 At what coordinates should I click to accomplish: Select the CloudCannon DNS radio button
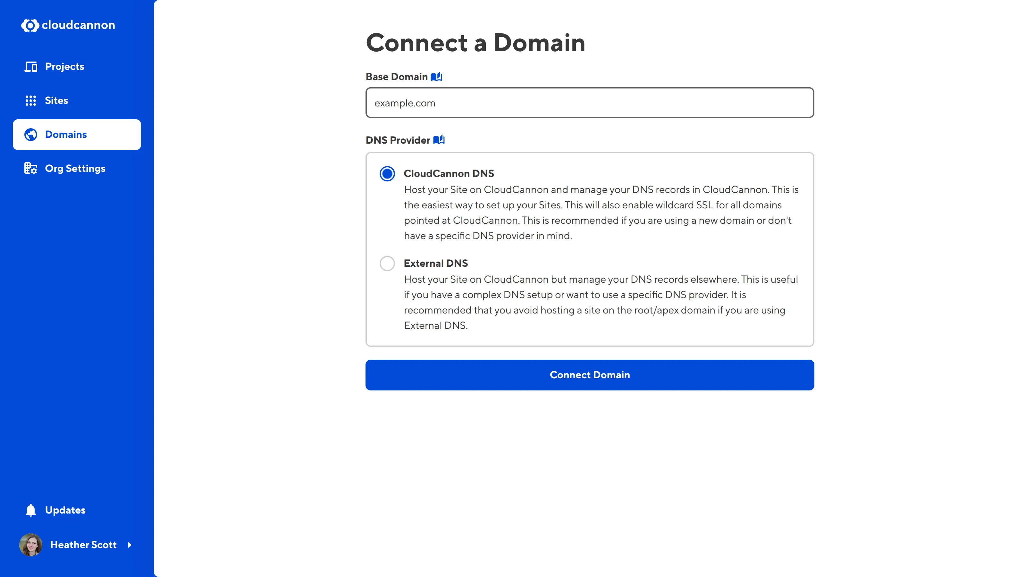coord(387,174)
